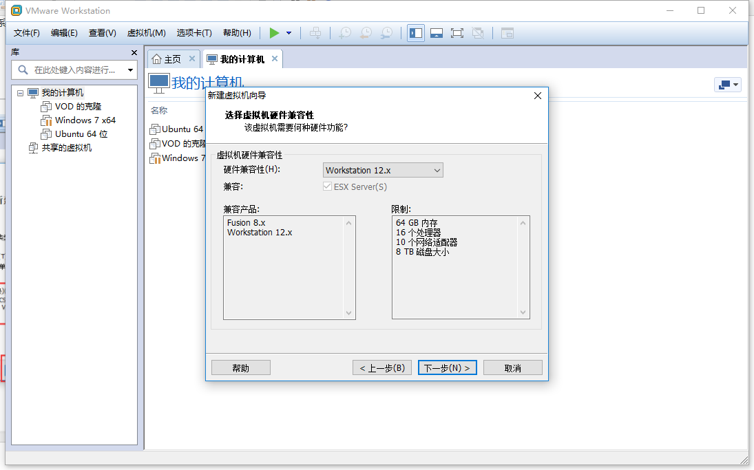Click the VMware Workstation title bar logo
Image resolution: width=754 pixels, height=470 pixels.
click(x=17, y=10)
